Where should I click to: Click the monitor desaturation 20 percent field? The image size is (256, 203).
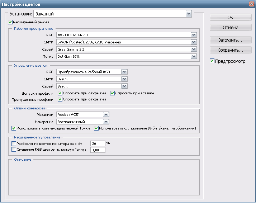pyautogui.click(x=98, y=143)
